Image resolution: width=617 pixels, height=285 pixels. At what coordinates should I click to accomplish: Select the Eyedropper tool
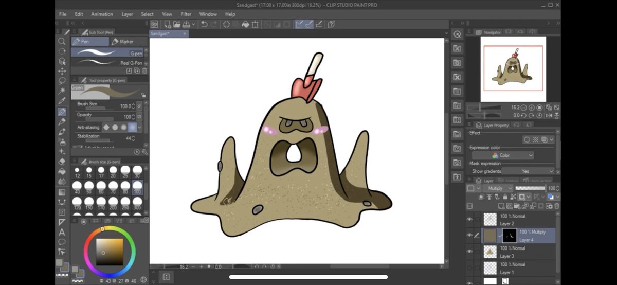(x=62, y=101)
